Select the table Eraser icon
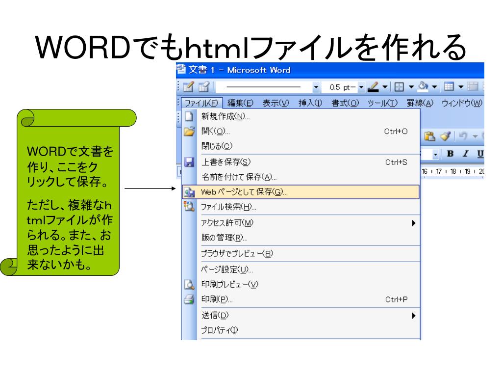 pyautogui.click(x=204, y=87)
